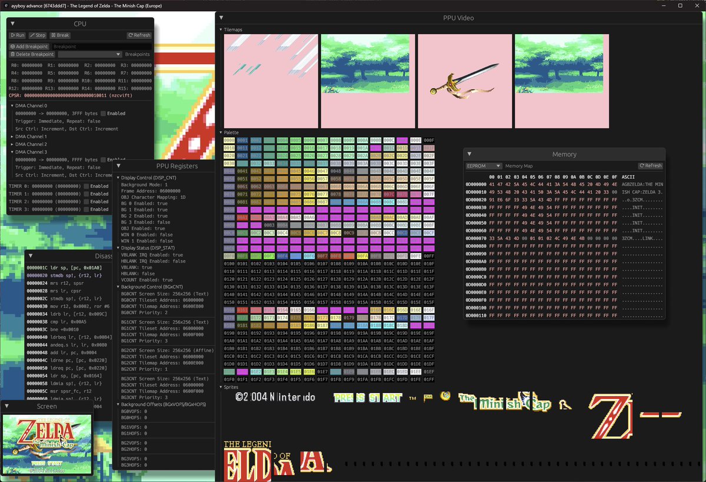Select palette swatch 0000
This screenshot has width=706, height=482.
[229, 140]
